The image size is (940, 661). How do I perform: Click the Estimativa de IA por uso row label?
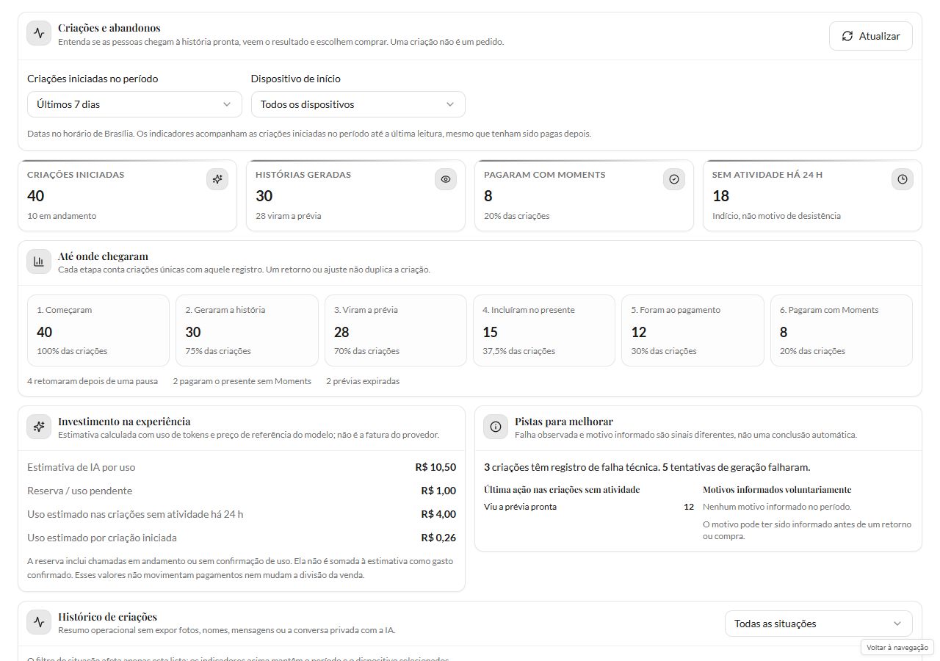[x=81, y=467]
